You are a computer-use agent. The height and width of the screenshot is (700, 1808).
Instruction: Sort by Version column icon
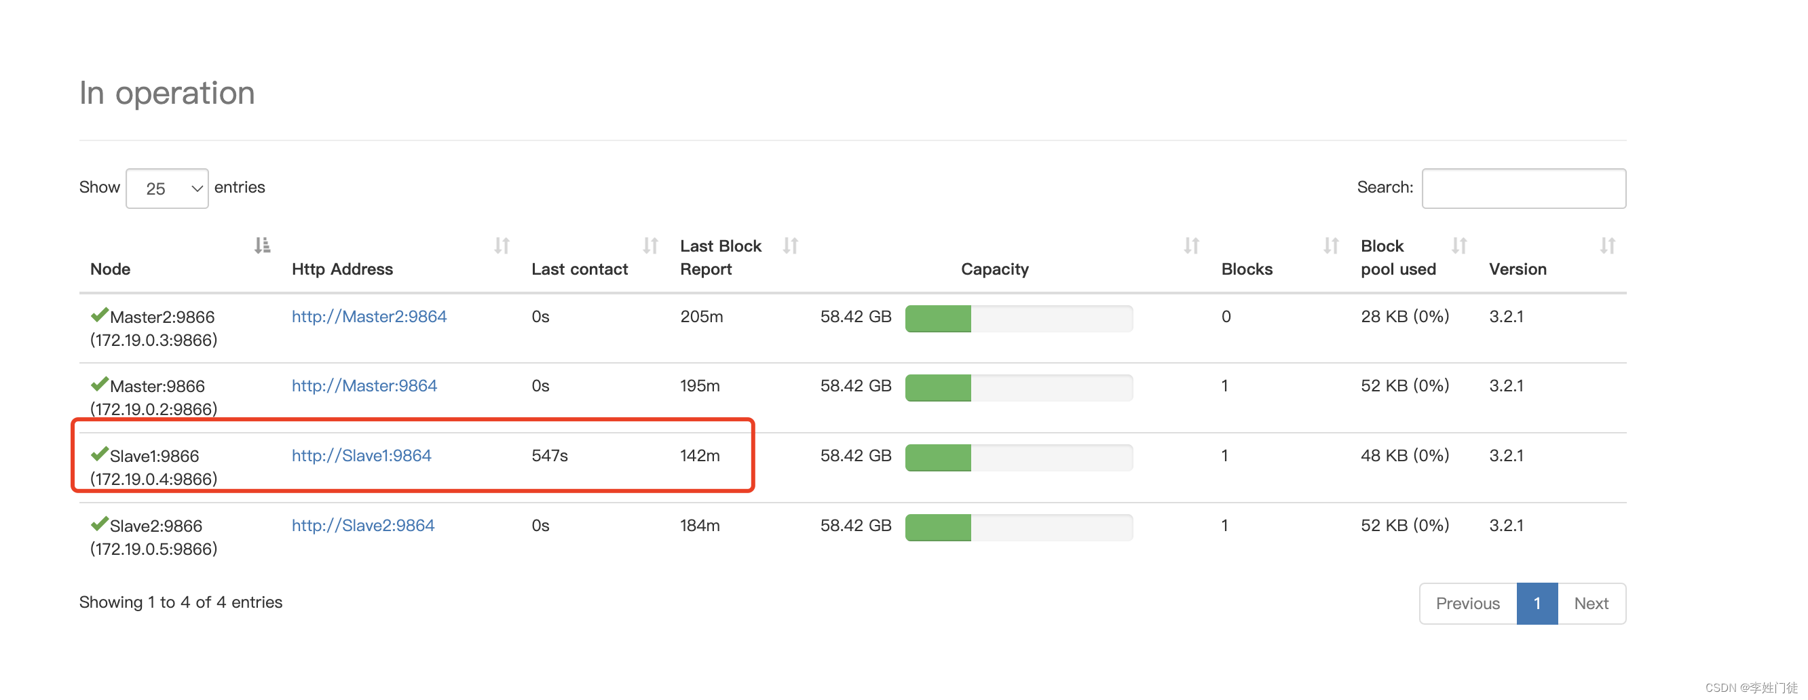pos(1608,246)
